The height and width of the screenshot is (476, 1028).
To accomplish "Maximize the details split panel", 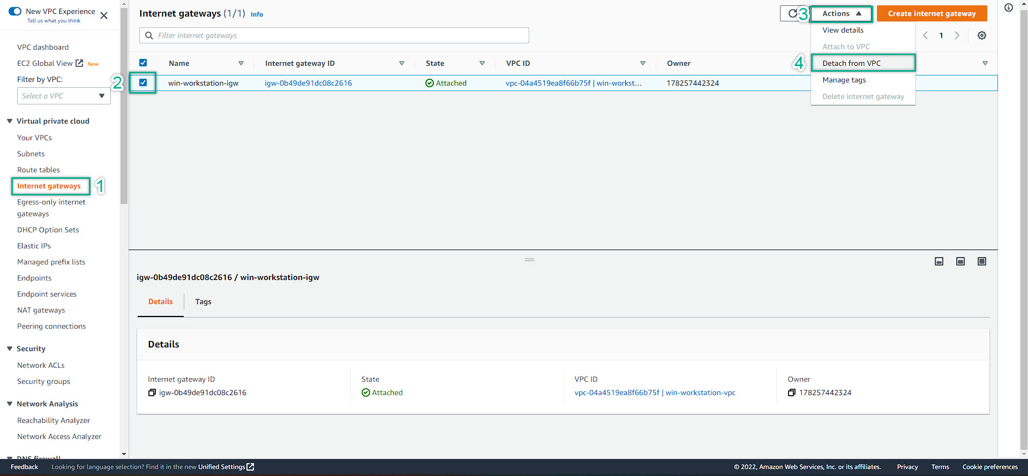I will click(981, 261).
